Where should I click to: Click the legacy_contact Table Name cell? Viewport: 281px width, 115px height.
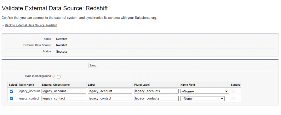pos(29,98)
